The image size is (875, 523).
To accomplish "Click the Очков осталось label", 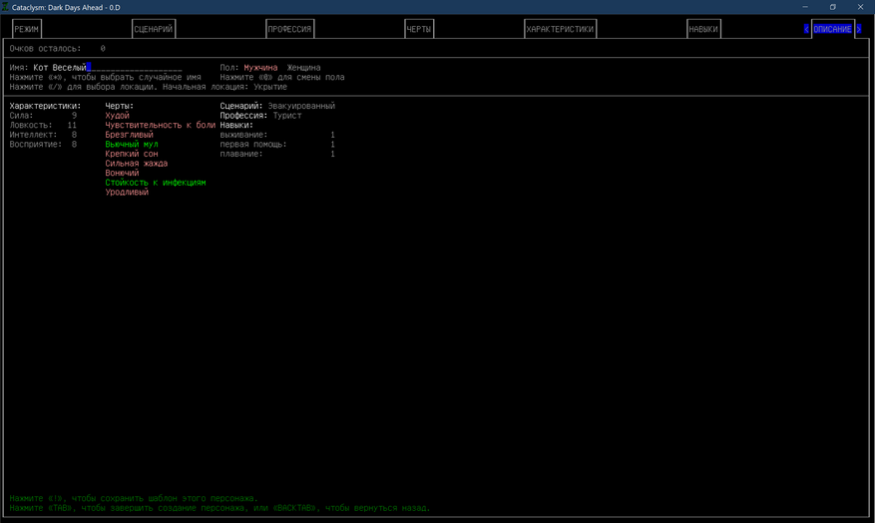I will [x=45, y=49].
